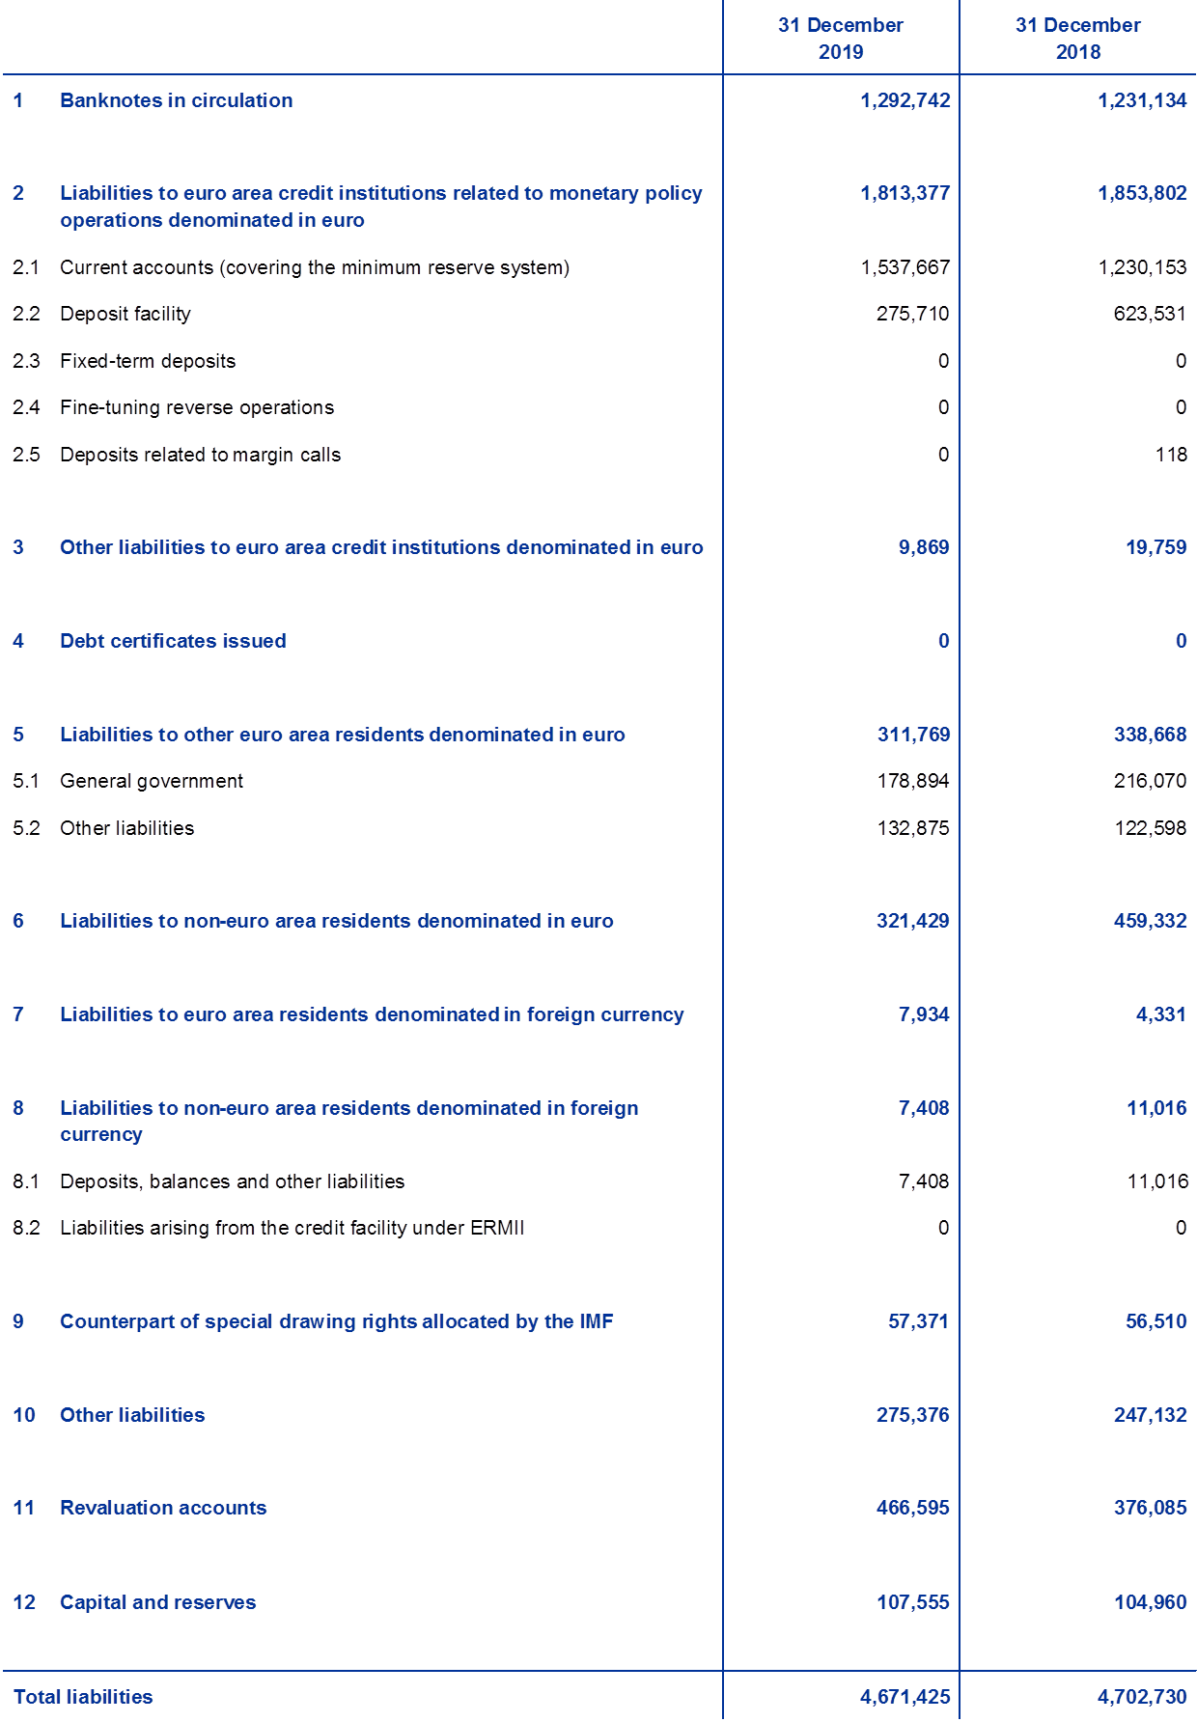Select the Debt certificates issued row label
The image size is (1197, 1722).
173,641
